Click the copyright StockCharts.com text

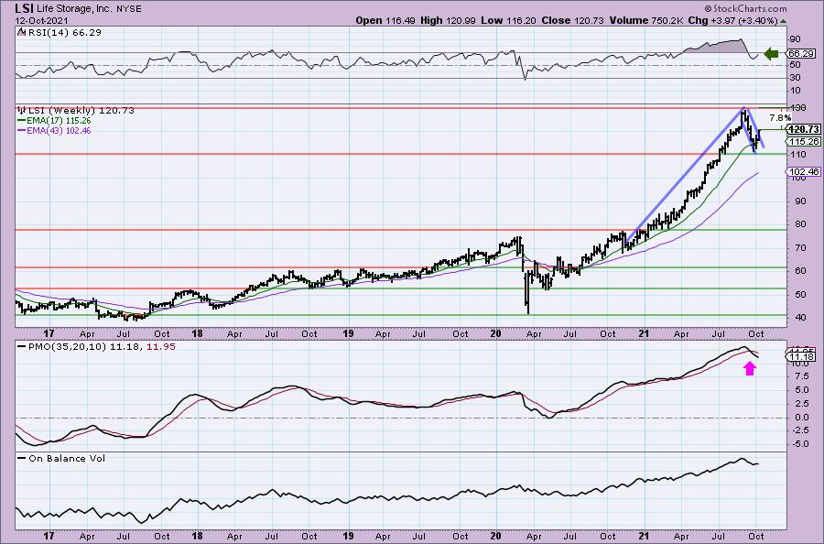745,8
